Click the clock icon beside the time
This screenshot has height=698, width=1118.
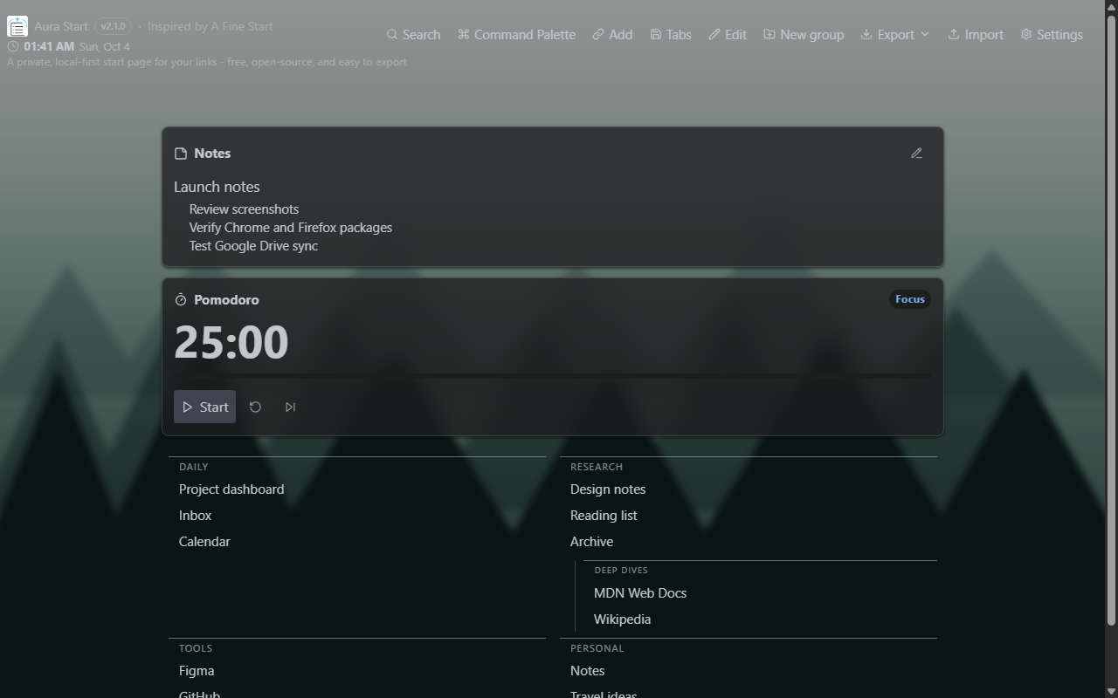(13, 46)
